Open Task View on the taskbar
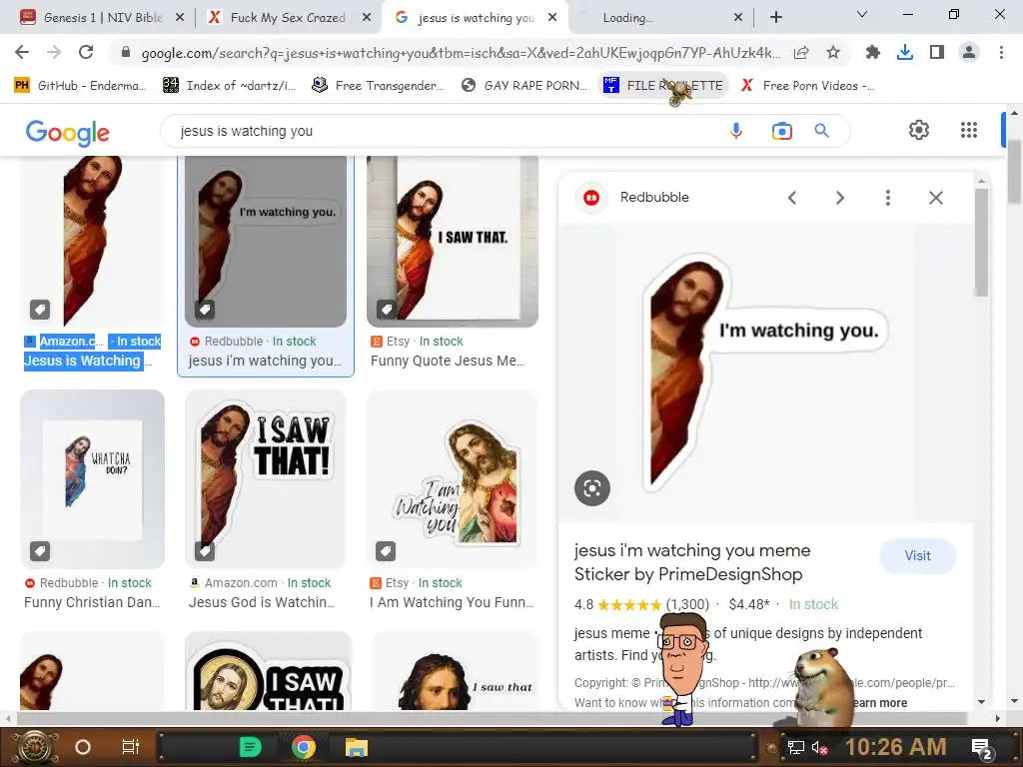Viewport: 1023px width, 767px height. coord(131,747)
